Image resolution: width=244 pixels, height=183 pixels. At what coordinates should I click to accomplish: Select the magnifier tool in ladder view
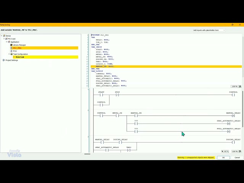(x=228, y=151)
